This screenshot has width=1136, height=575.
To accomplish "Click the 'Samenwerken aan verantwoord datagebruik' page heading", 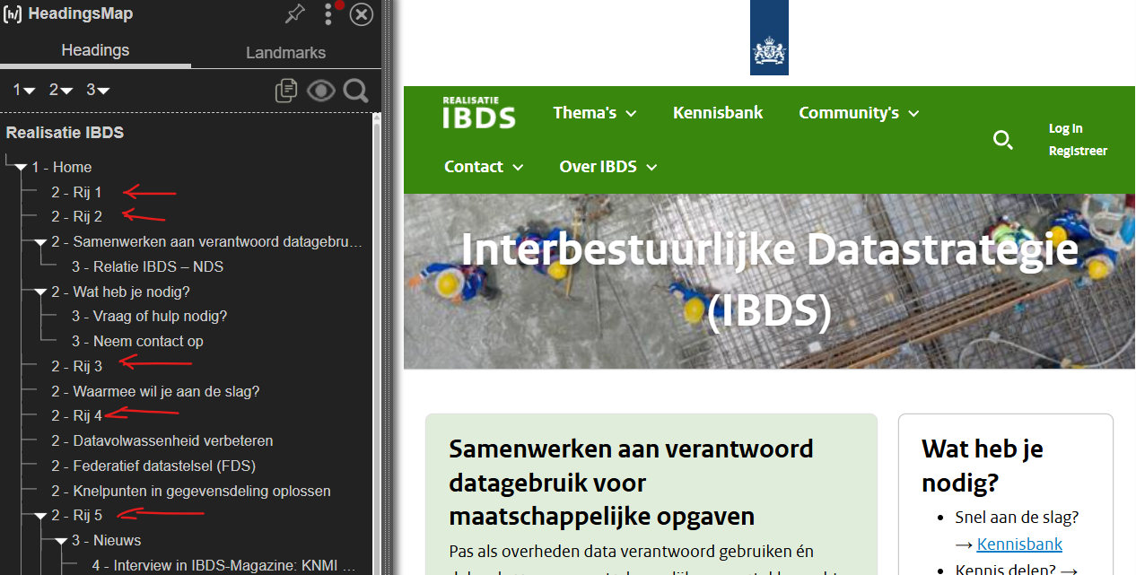I will (x=631, y=483).
